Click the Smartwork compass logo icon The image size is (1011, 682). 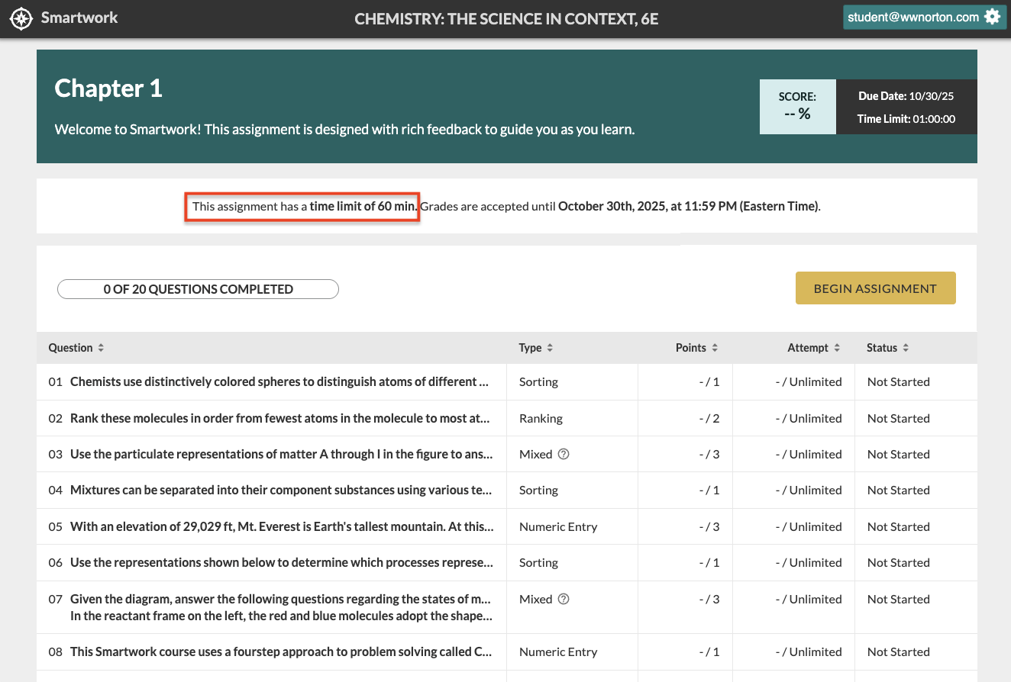pos(21,18)
